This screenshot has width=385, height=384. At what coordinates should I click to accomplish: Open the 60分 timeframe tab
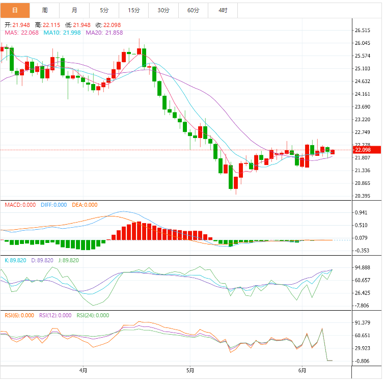[x=193, y=10]
